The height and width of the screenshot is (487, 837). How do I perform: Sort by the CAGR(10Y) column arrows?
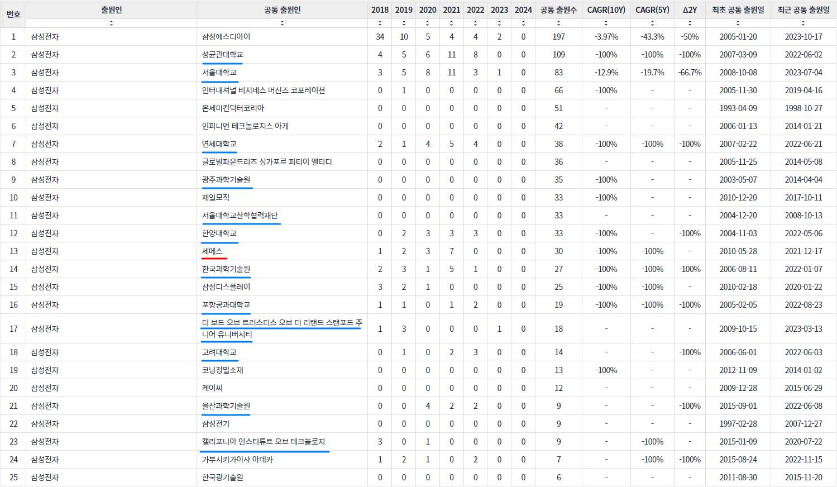[x=606, y=23]
